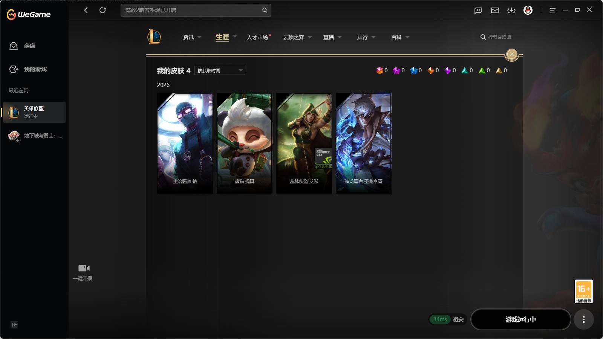Open the hamburger main menu icon
Screen dimensions: 603x339
(x=552, y=10)
